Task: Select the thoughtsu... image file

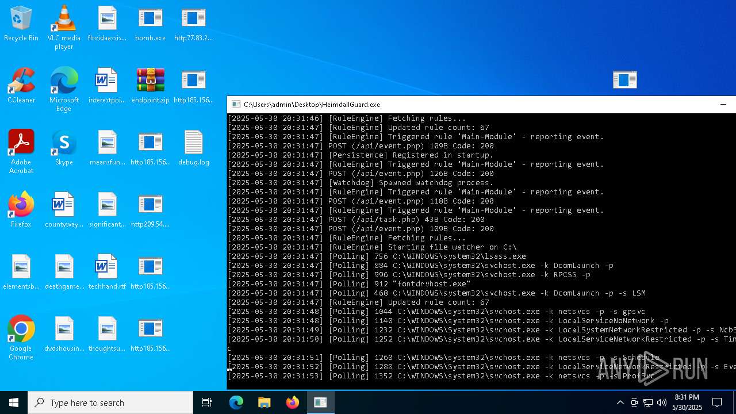Action: 107,335
